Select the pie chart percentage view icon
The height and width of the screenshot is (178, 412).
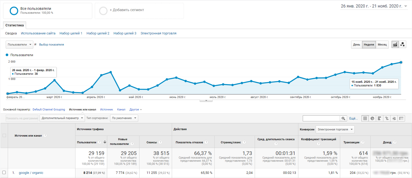372,118
